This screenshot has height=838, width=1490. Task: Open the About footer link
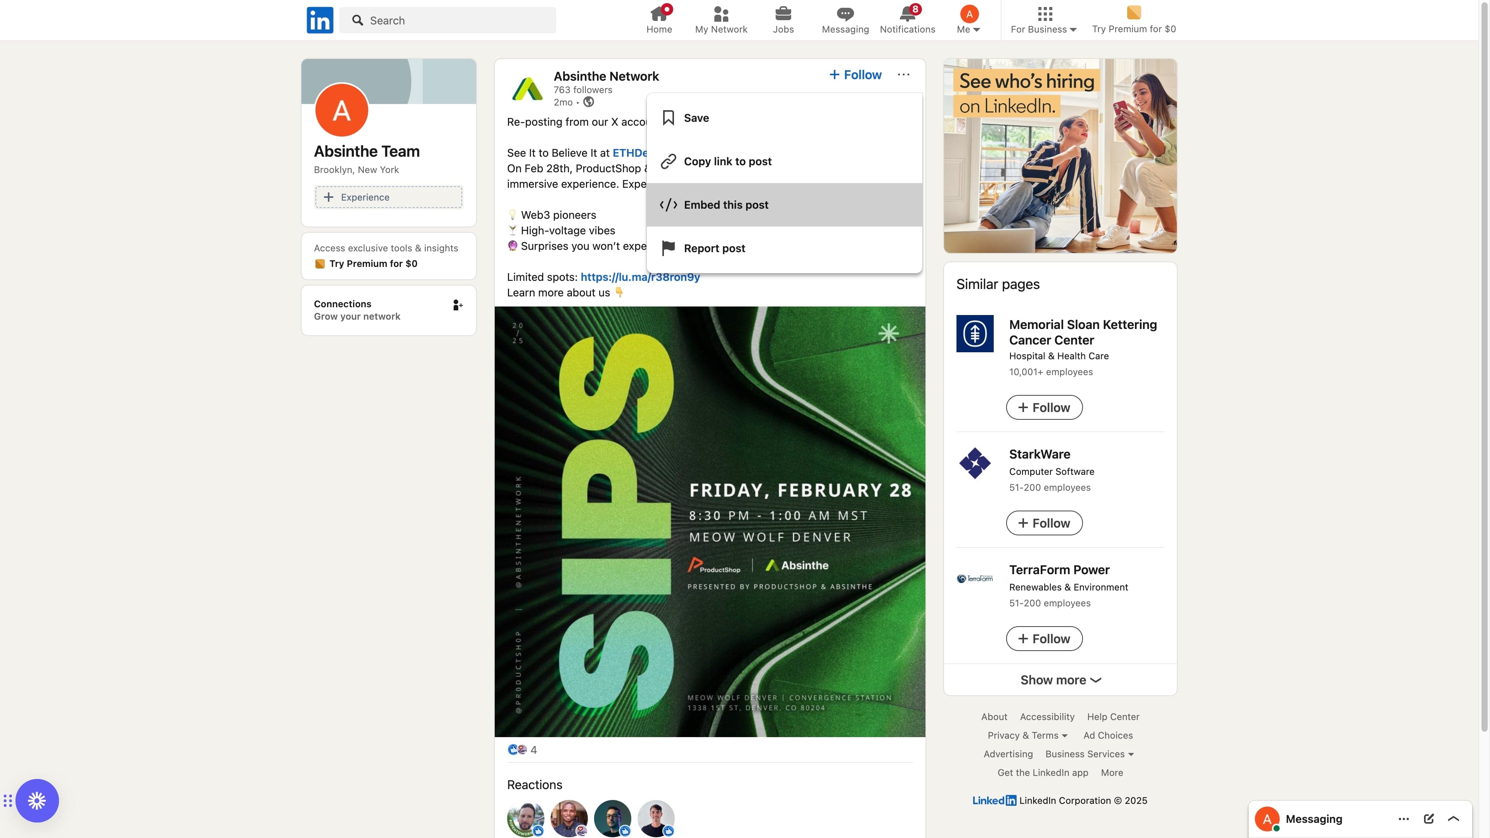pyautogui.click(x=994, y=717)
